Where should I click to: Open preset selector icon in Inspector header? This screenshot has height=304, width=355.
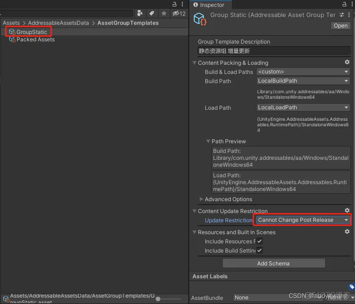tap(342, 15)
